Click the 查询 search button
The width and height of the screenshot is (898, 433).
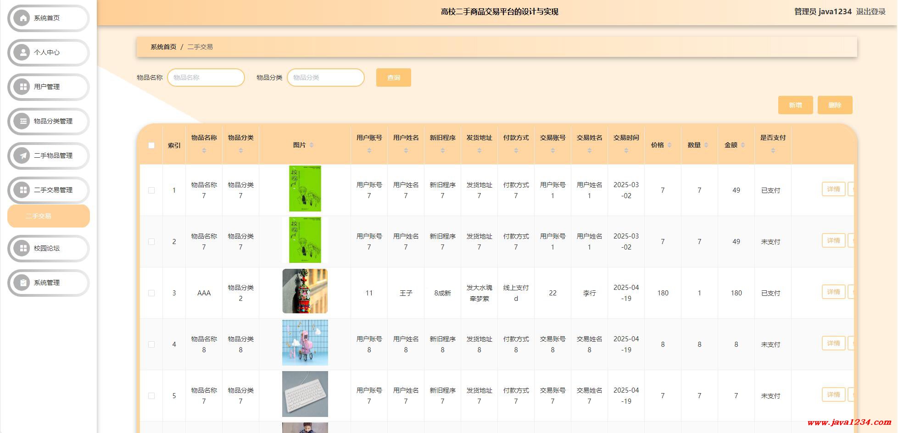click(394, 78)
